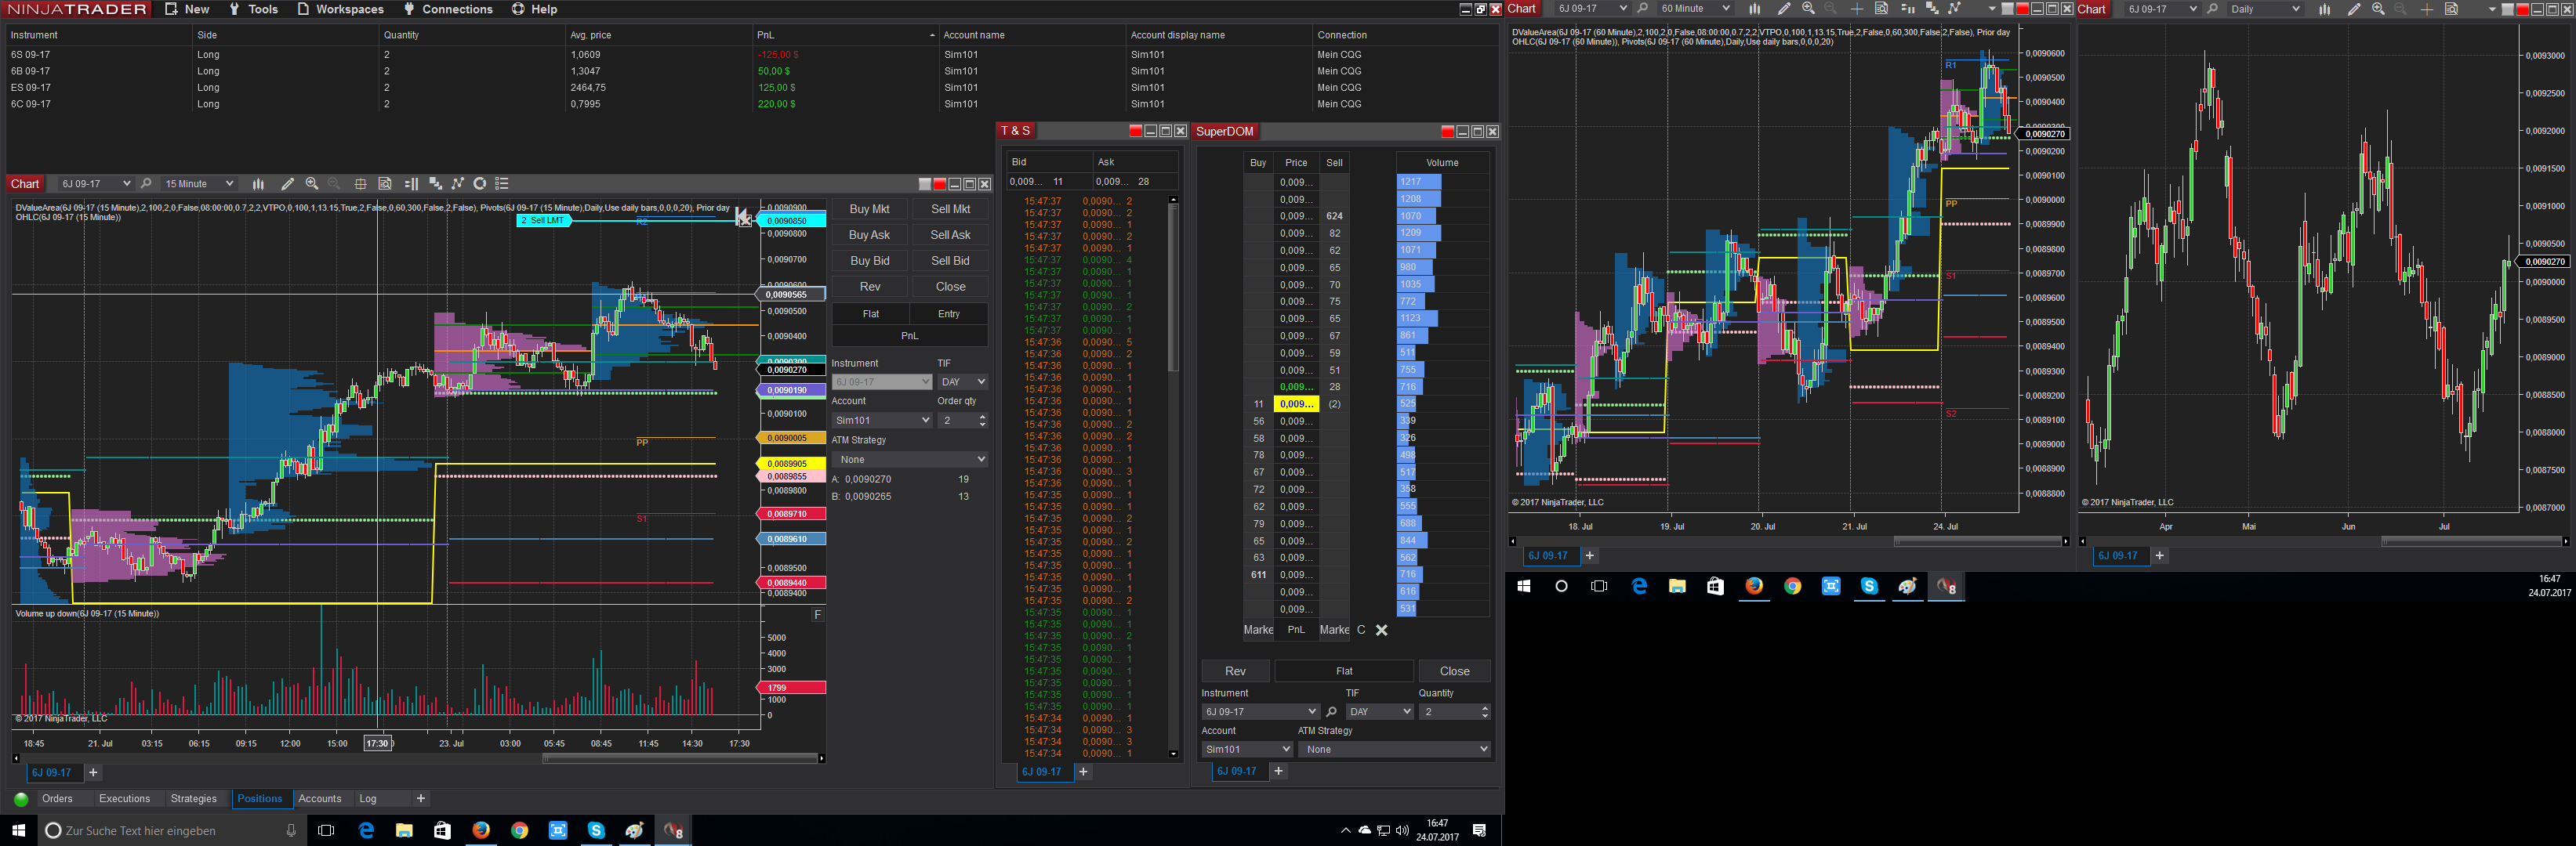Open Firefox from the left taskbar

point(481,830)
